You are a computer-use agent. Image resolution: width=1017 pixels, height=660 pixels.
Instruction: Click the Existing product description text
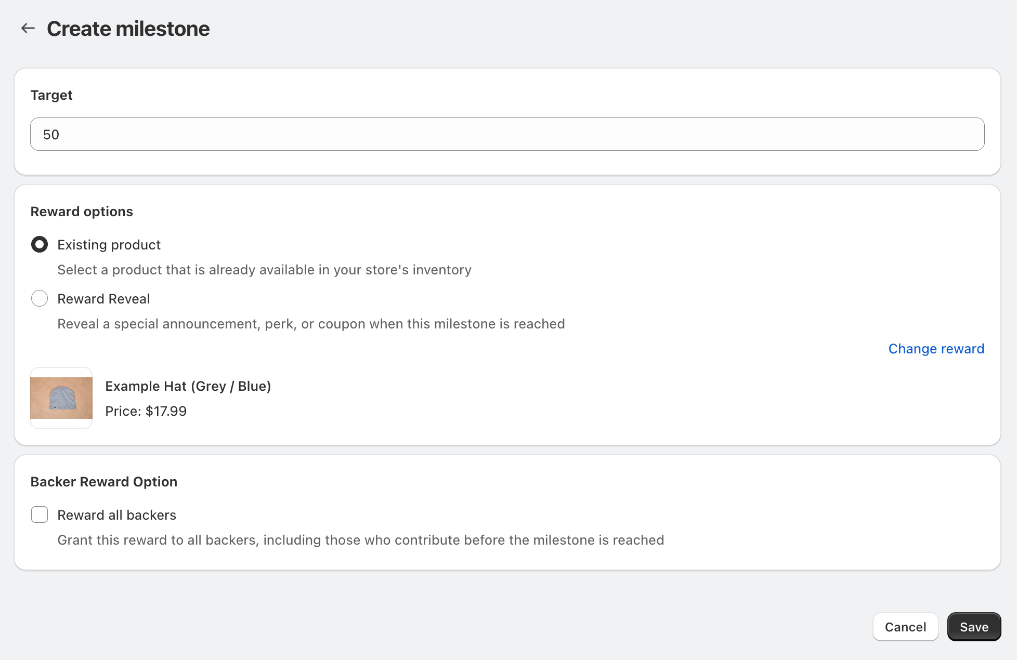(264, 270)
